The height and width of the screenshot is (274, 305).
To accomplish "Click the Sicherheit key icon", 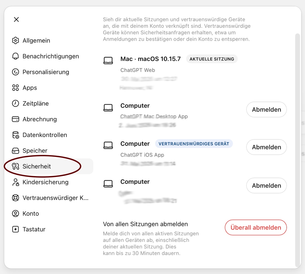I will tap(16, 166).
